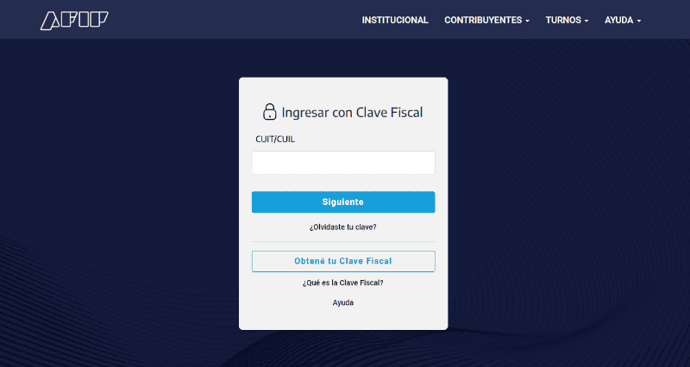The image size is (690, 367).
Task: Open the Contribuyentes menu
Action: (483, 20)
